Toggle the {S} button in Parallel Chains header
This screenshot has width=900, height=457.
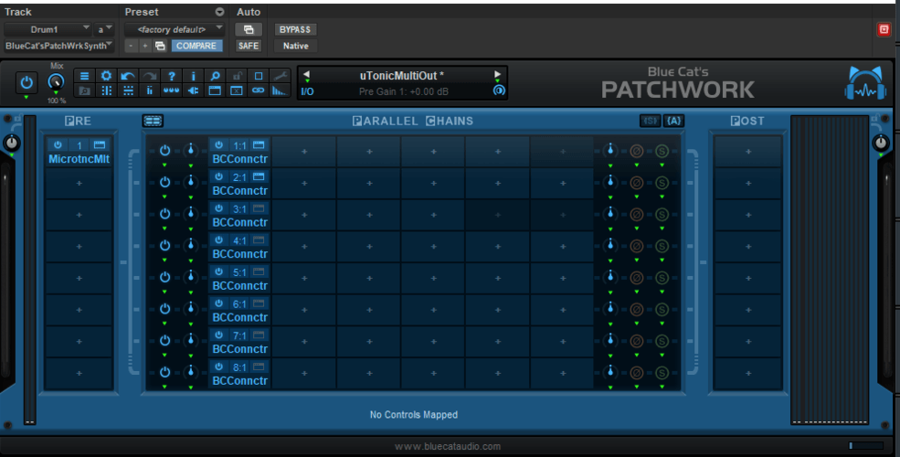coord(651,121)
